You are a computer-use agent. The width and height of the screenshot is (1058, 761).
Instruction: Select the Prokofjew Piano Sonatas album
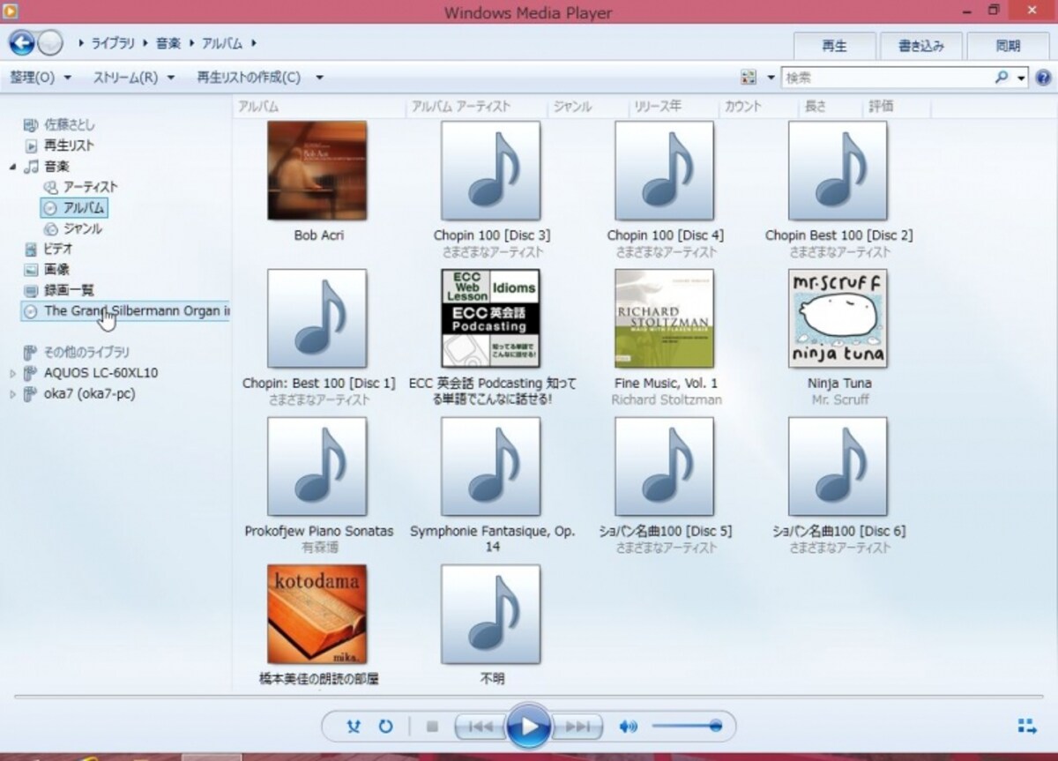tap(317, 466)
